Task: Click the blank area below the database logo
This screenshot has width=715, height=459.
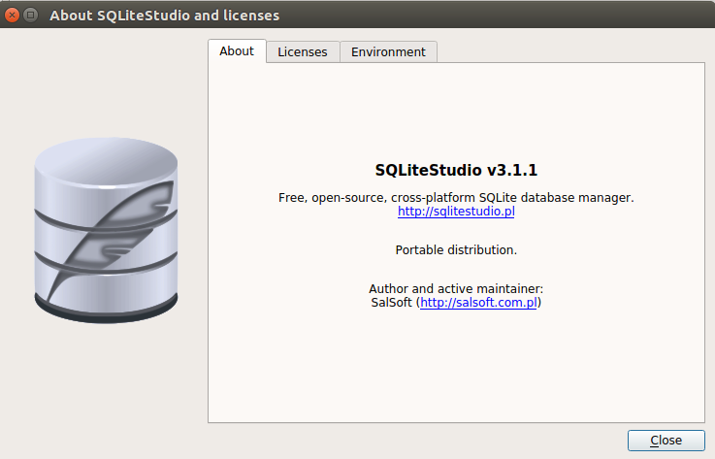Action: coord(105,388)
